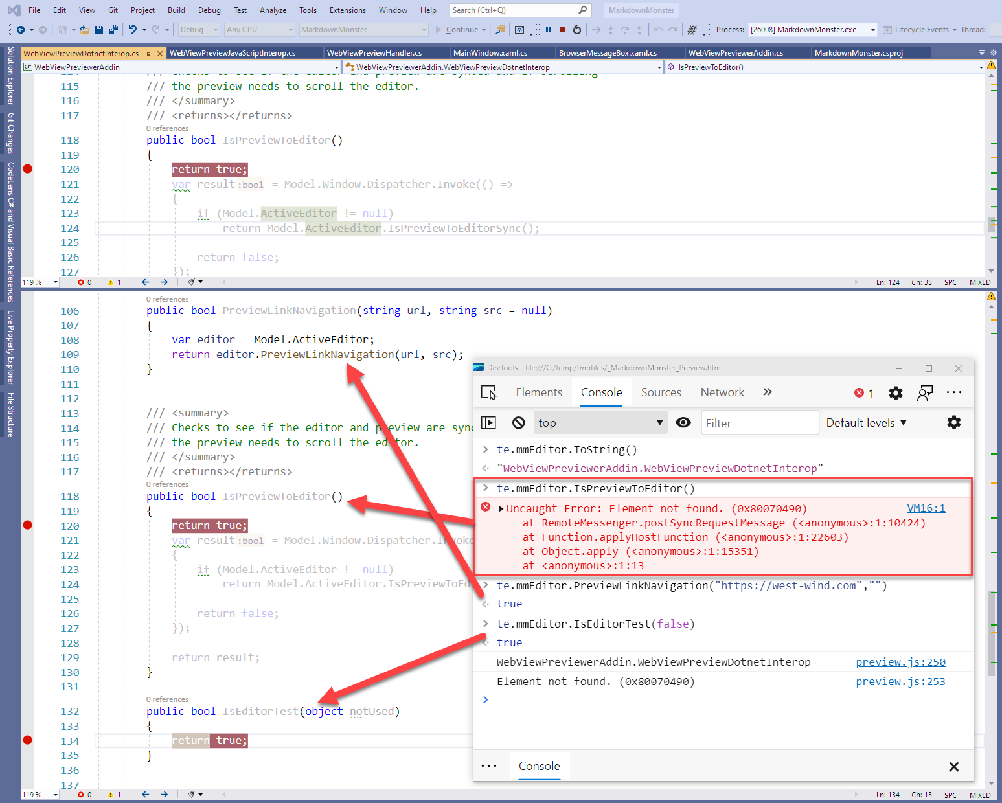Open the preview.js:253 link
The height and width of the screenshot is (803, 1002).
coord(901,681)
